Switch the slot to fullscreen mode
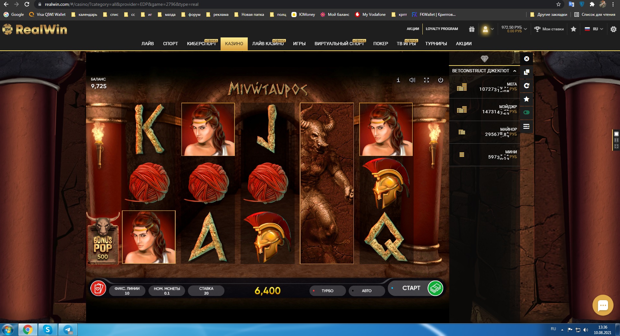This screenshot has height=336, width=620. point(427,80)
